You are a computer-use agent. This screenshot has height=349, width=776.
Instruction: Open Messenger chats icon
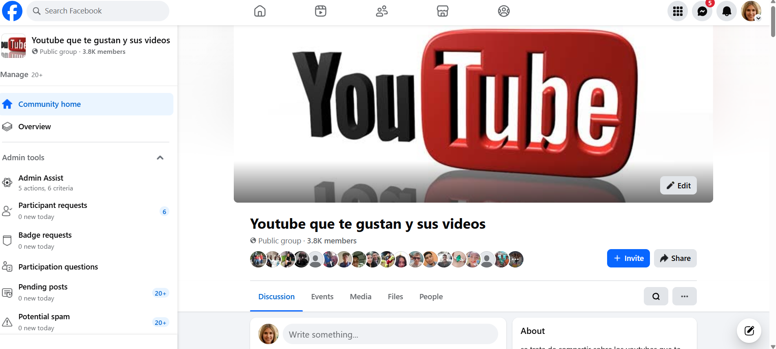coord(702,11)
